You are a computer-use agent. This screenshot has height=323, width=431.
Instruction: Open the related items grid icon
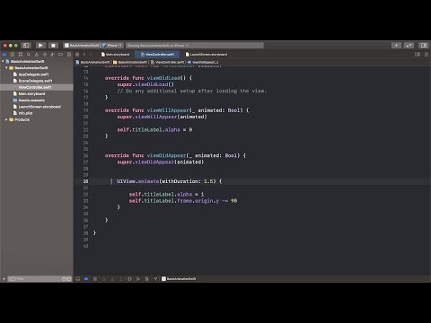[77, 55]
